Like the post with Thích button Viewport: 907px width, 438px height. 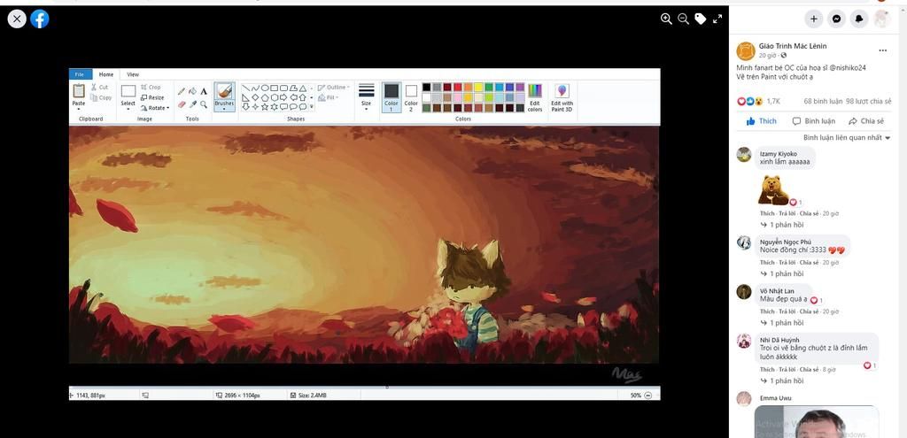click(x=761, y=120)
